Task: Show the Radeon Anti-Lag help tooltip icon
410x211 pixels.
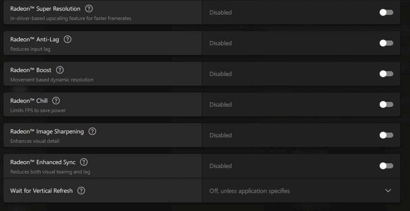Action: (68, 39)
